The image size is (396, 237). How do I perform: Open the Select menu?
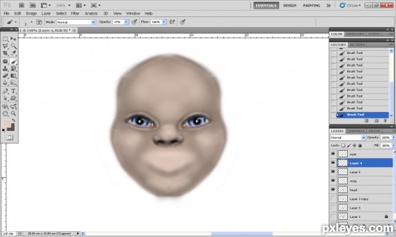point(61,13)
